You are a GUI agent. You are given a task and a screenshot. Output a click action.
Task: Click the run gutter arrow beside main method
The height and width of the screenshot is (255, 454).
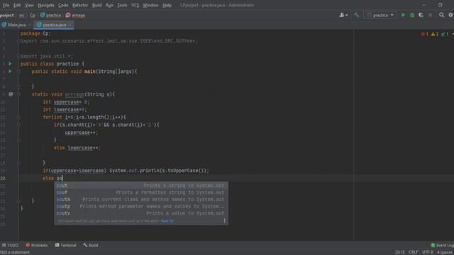tap(10, 71)
